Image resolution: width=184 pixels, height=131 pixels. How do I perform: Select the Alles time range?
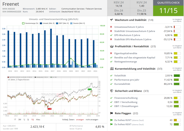[38, 119]
